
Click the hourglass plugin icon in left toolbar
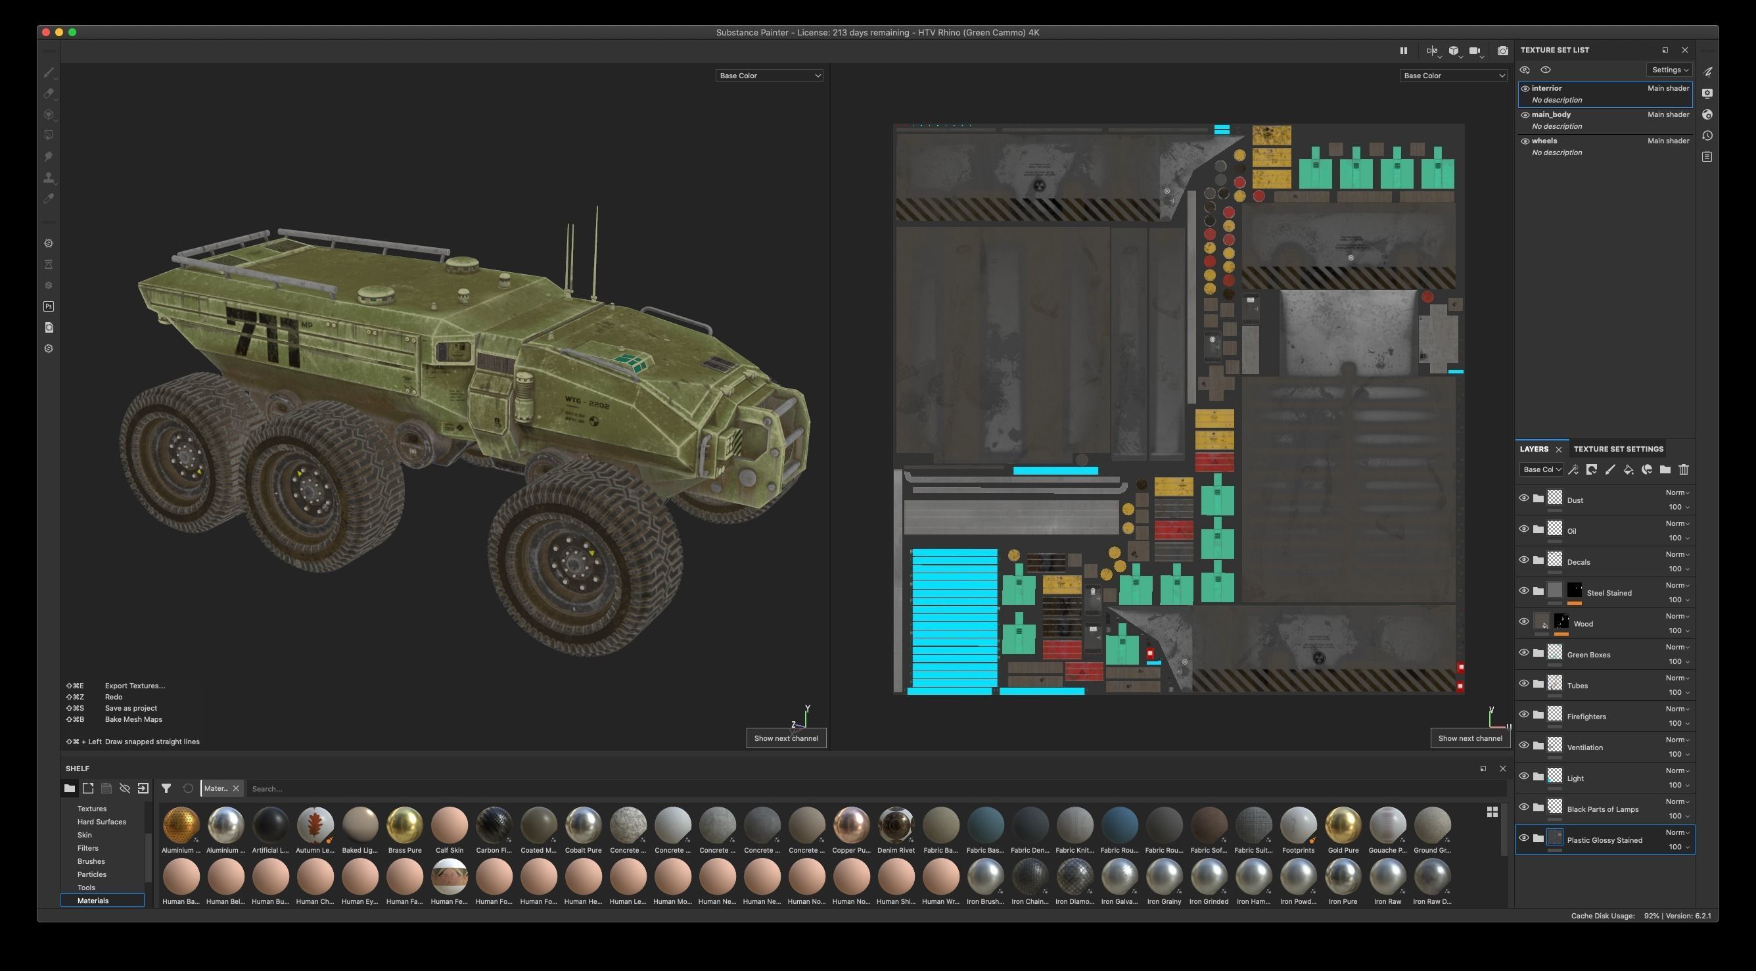49,264
